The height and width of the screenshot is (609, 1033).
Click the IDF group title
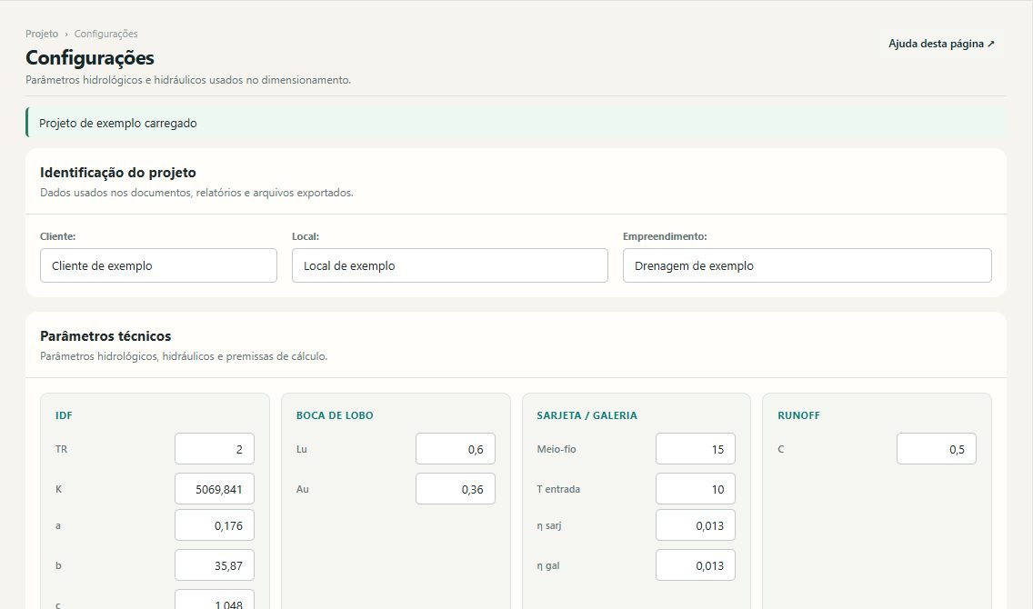pyautogui.click(x=64, y=415)
